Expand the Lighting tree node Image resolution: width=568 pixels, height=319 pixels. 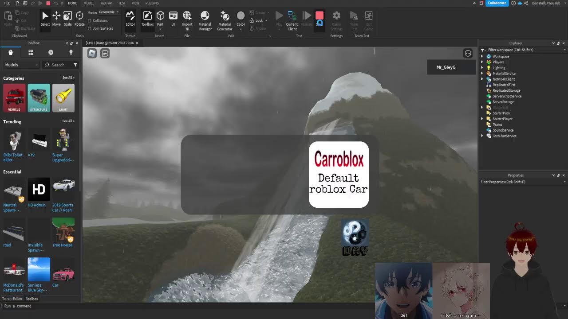[x=482, y=68]
